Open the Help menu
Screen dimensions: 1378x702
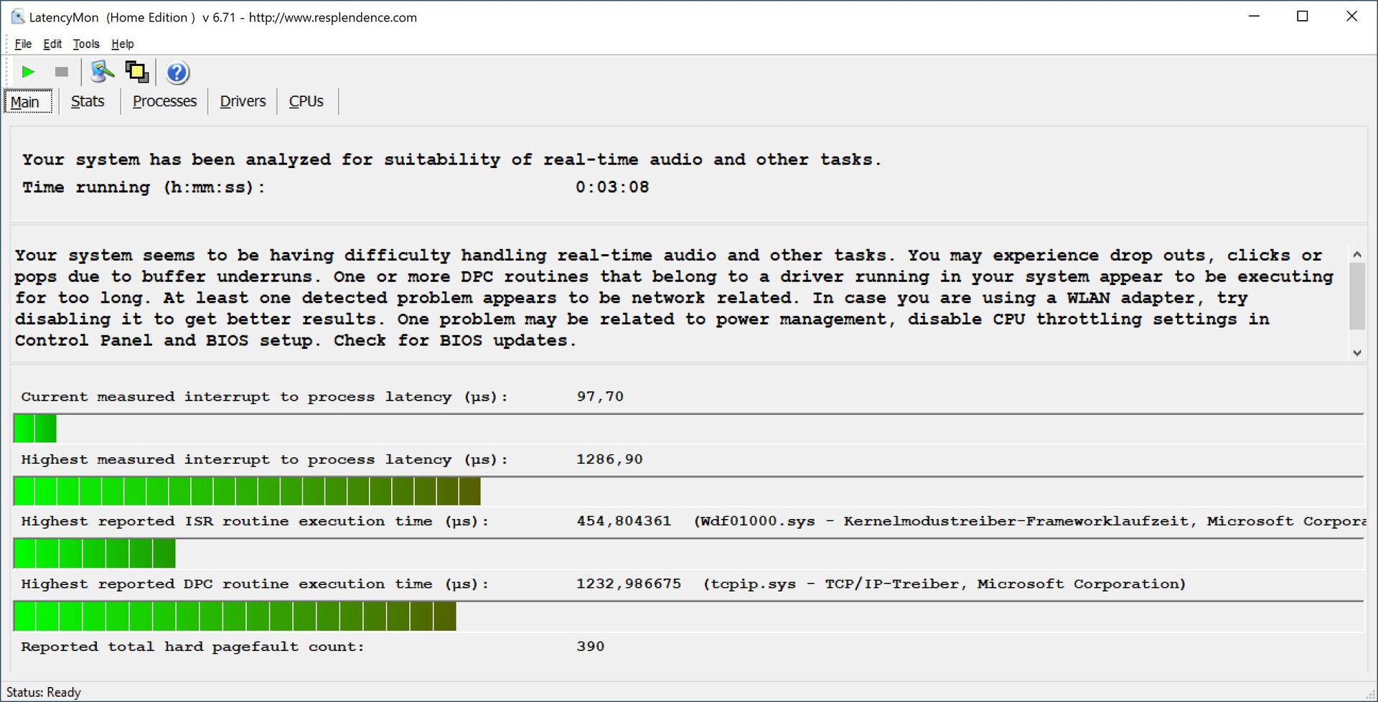(x=123, y=44)
